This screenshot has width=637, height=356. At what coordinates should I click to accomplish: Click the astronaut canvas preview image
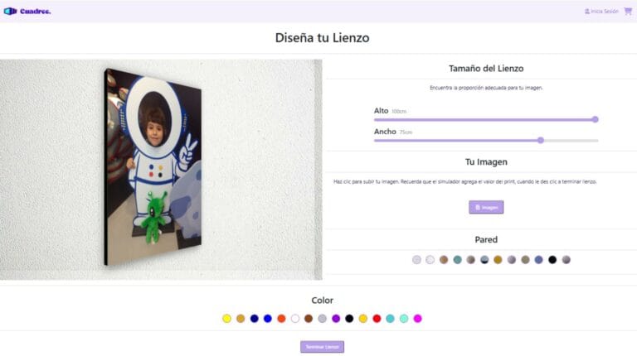(153, 167)
